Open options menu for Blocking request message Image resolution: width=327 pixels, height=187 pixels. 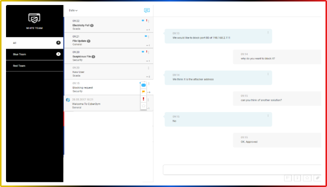(149, 83)
